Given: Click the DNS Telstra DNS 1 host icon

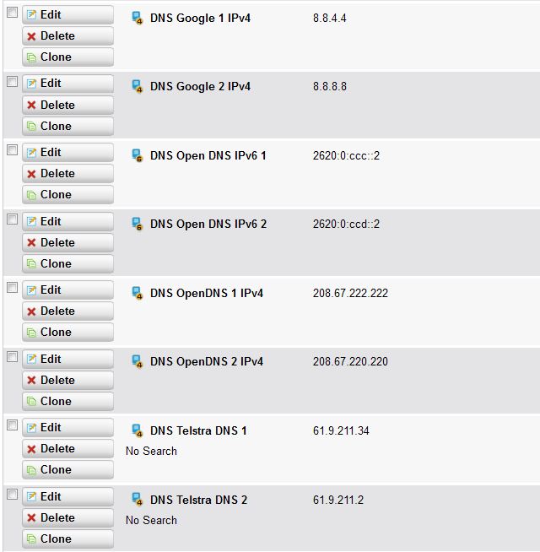Looking at the screenshot, I should (x=137, y=430).
